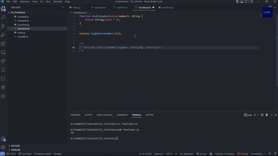The width and height of the screenshot is (278, 156).
Task: Click the icon right of Go Live in status bar
Action: (211, 154)
